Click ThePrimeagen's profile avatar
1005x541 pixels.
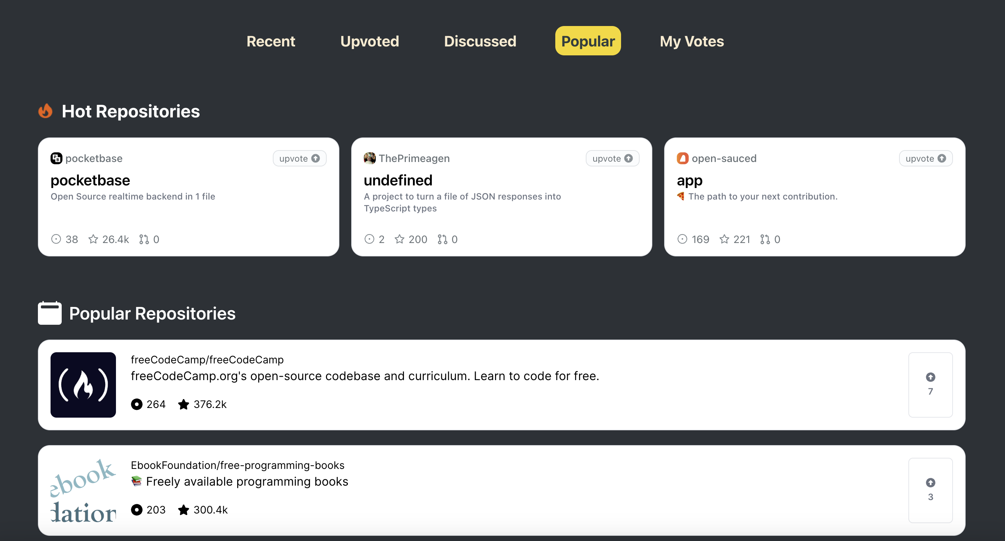(370, 158)
